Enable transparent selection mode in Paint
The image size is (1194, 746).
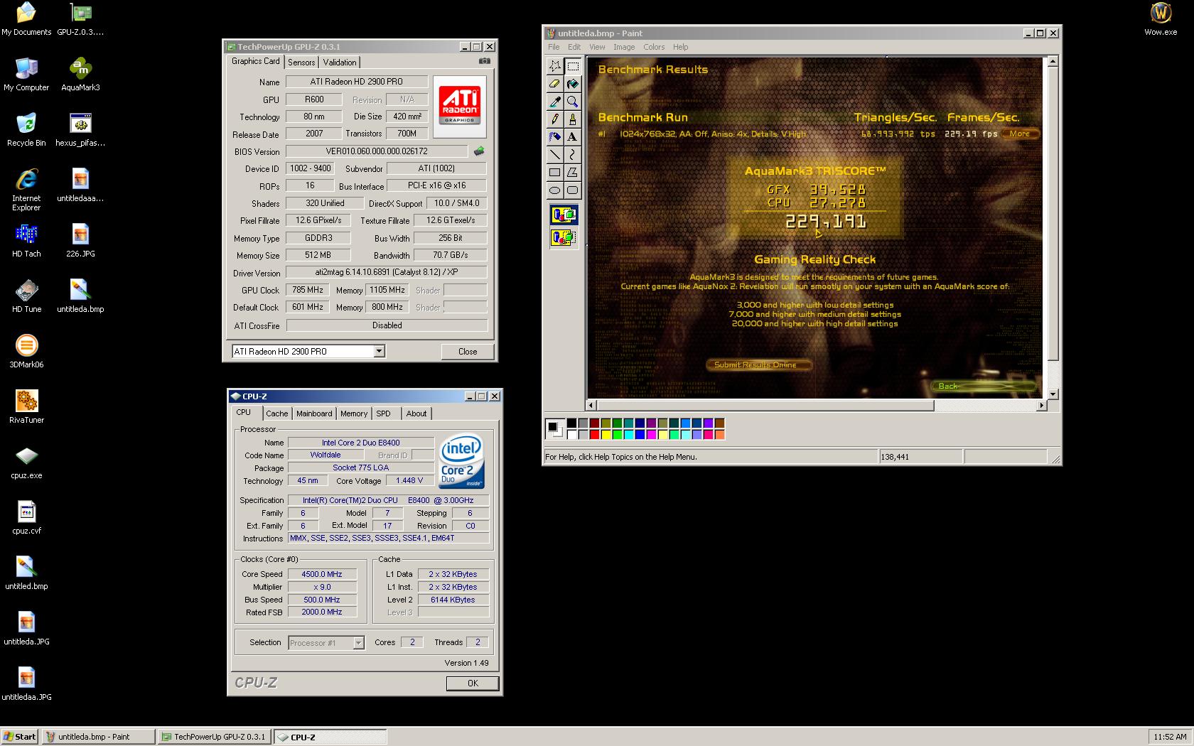tap(564, 237)
